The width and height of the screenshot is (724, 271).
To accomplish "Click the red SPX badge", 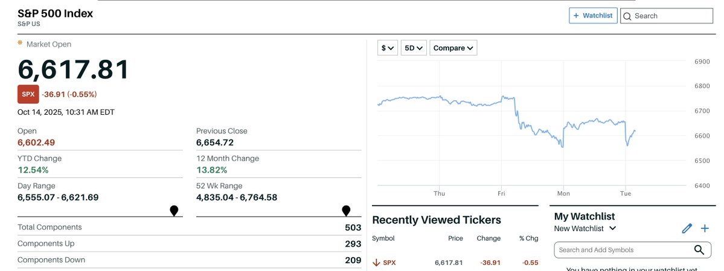I will [28, 94].
